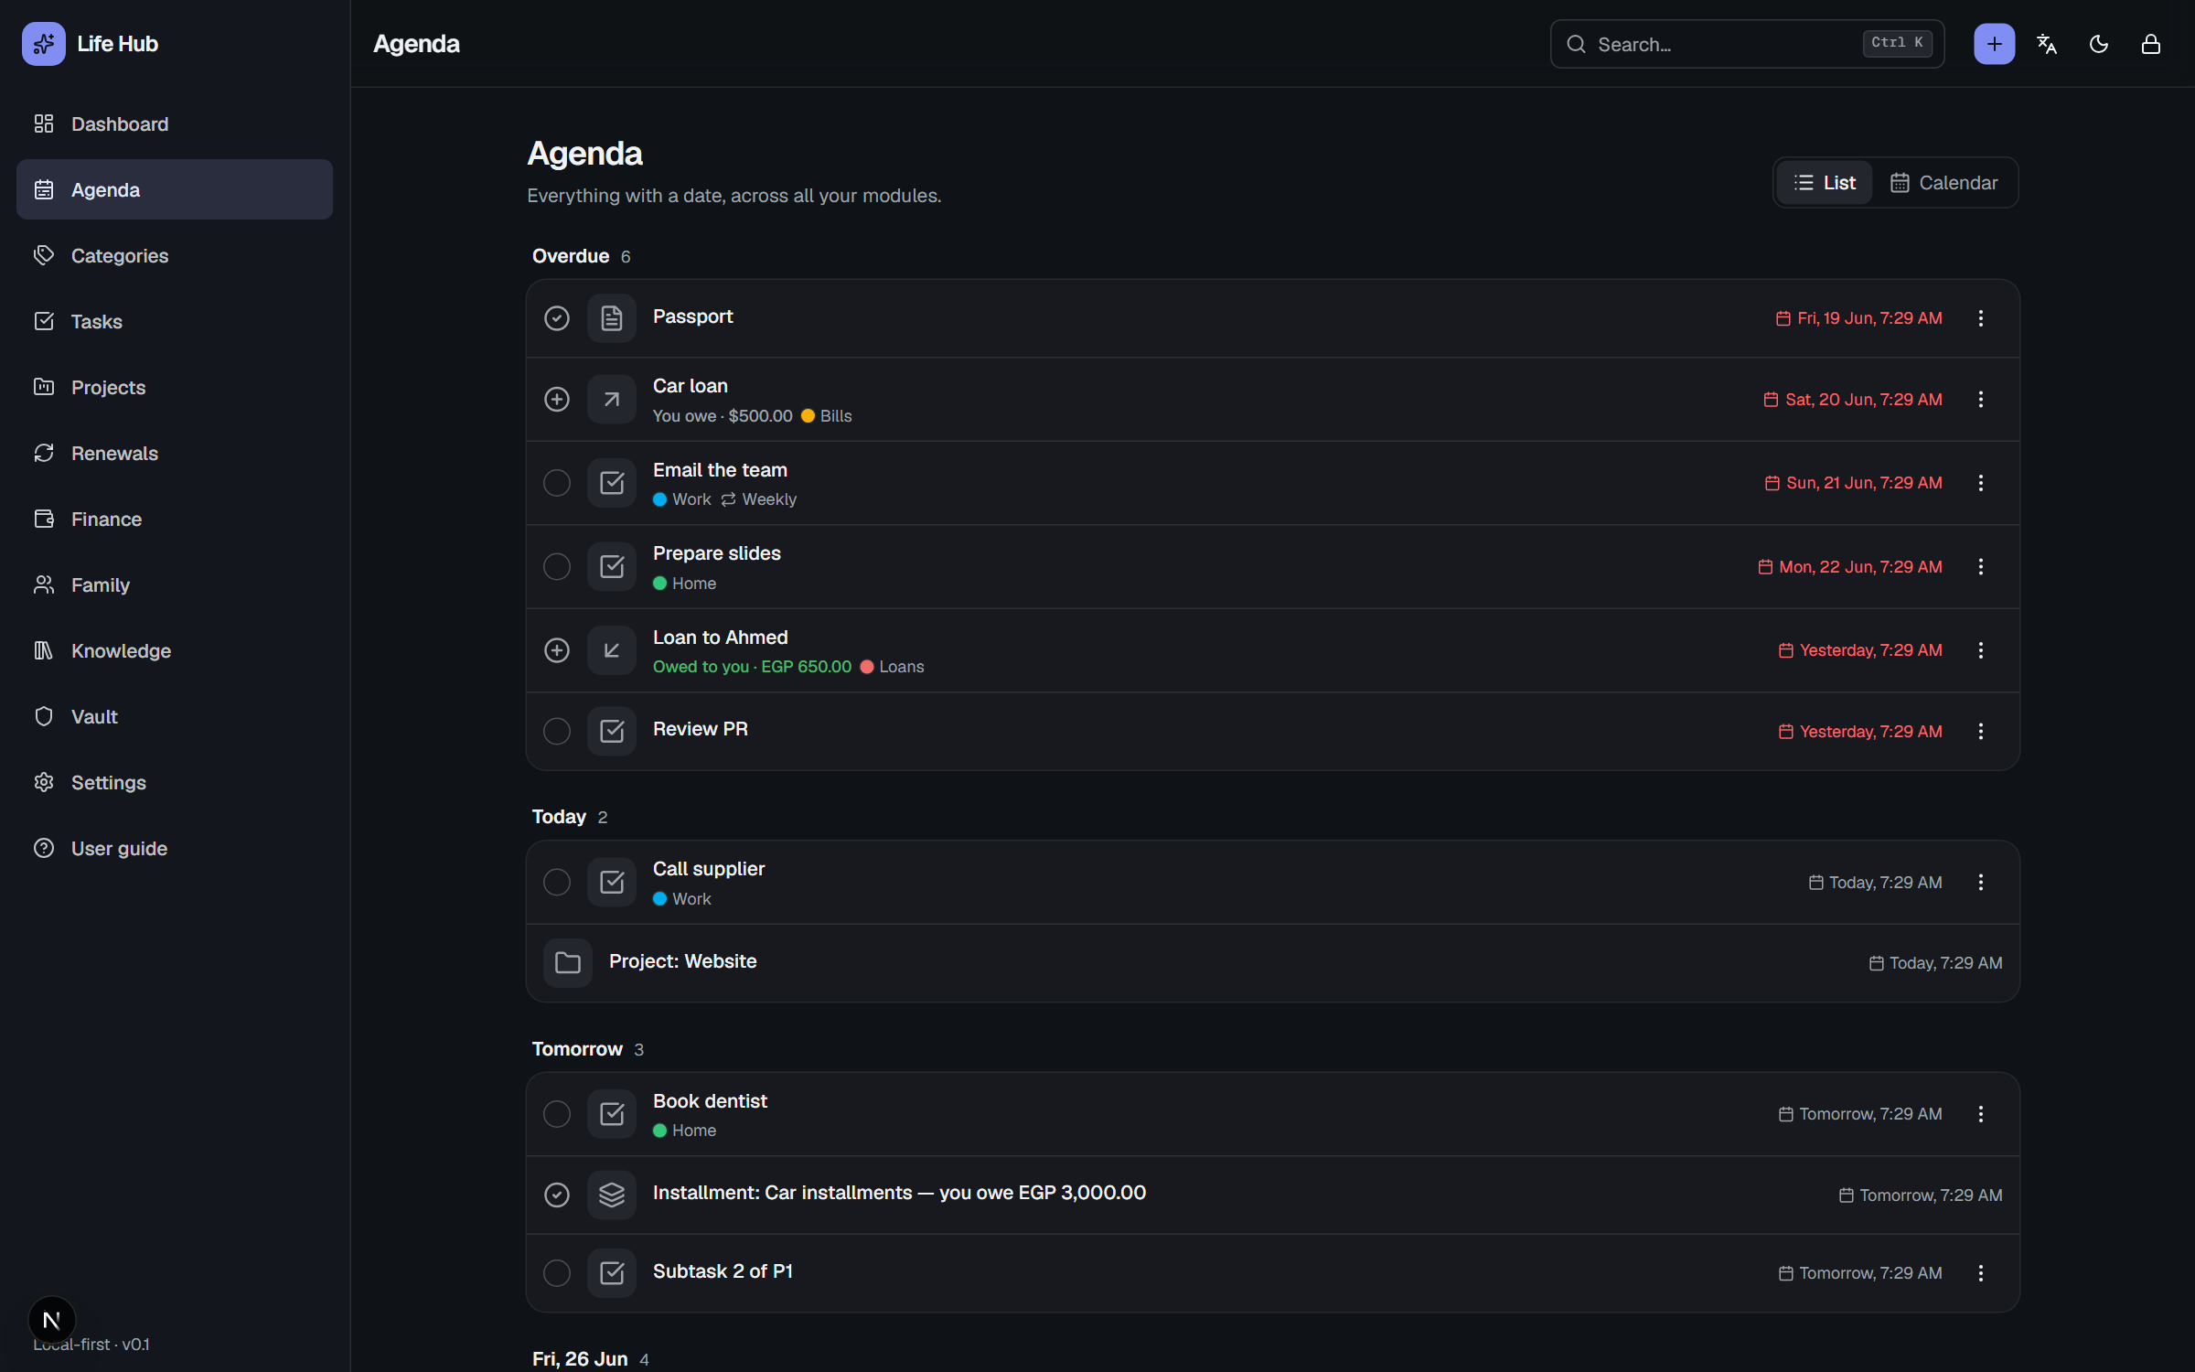Mark Review PR as complete
This screenshot has width=2195, height=1372.
[557, 732]
